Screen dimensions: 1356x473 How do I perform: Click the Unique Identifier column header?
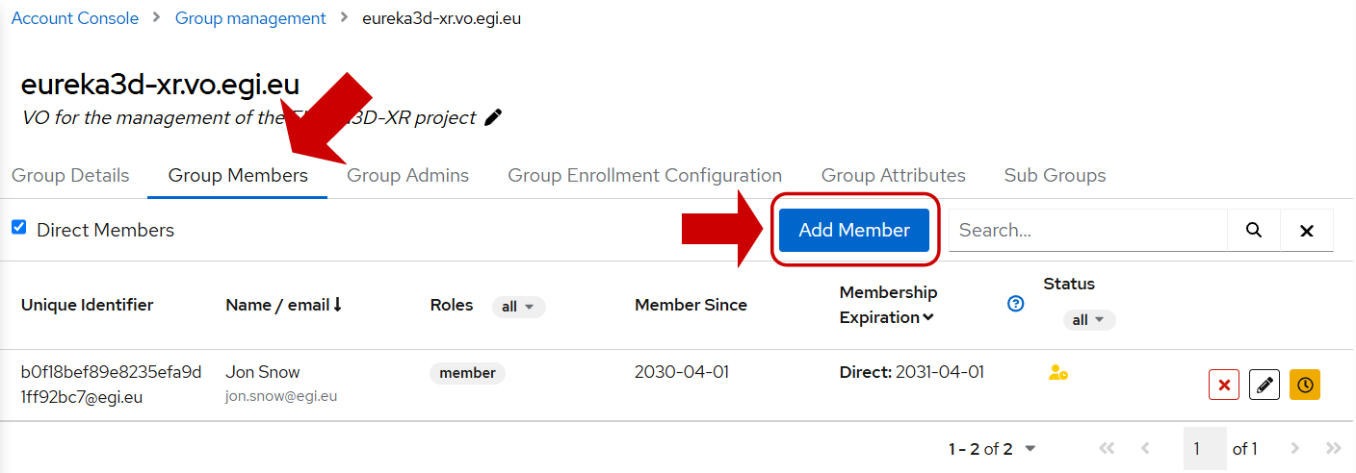tap(88, 305)
